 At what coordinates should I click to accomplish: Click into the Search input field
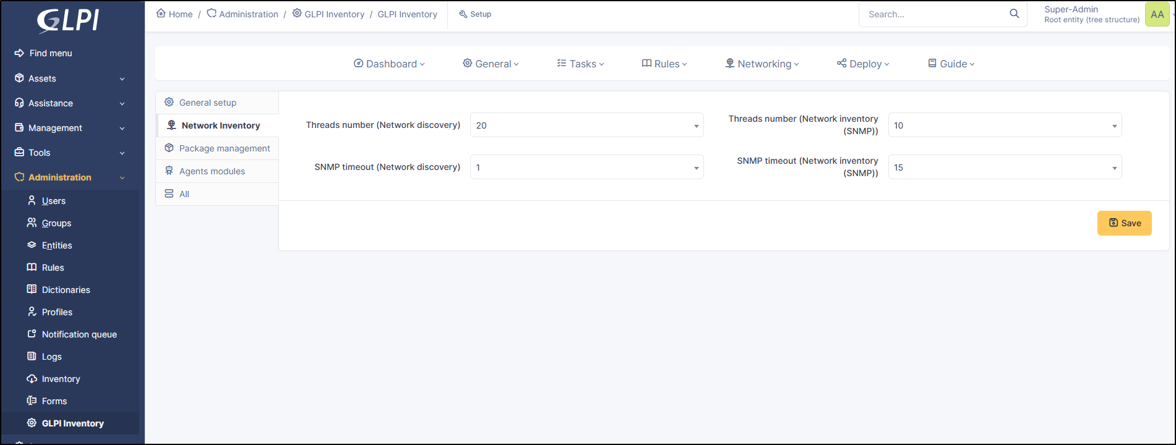point(934,14)
